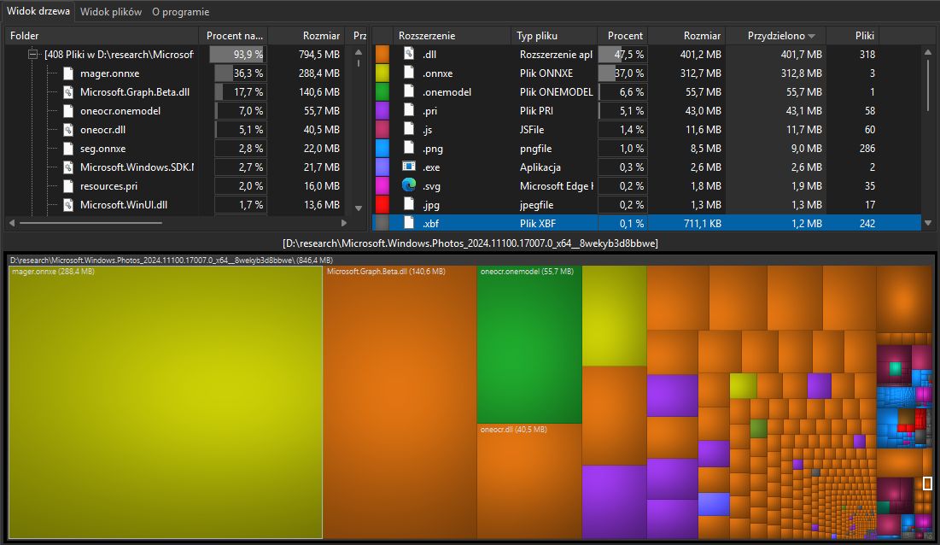Image resolution: width=940 pixels, height=545 pixels.
Task: Select Microsoft.Graph.Beta.dll tree row
Action: click(x=135, y=91)
